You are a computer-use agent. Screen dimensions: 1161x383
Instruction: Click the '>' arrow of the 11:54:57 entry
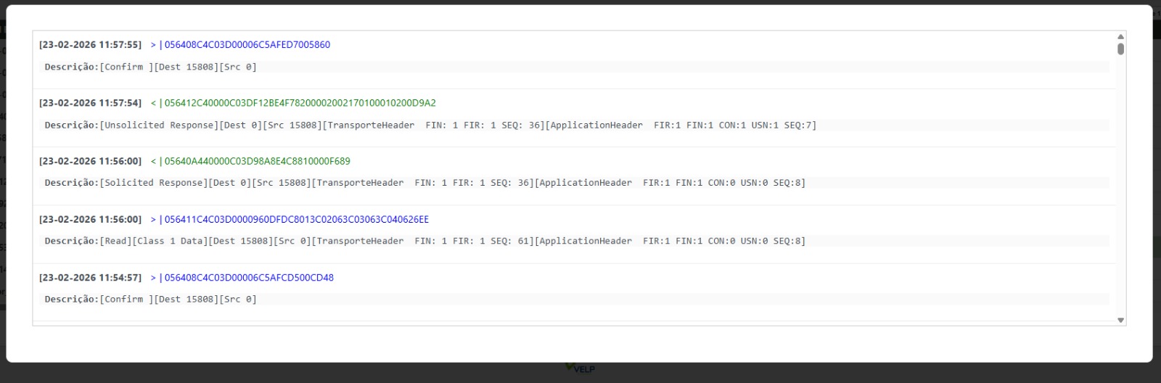pos(153,278)
